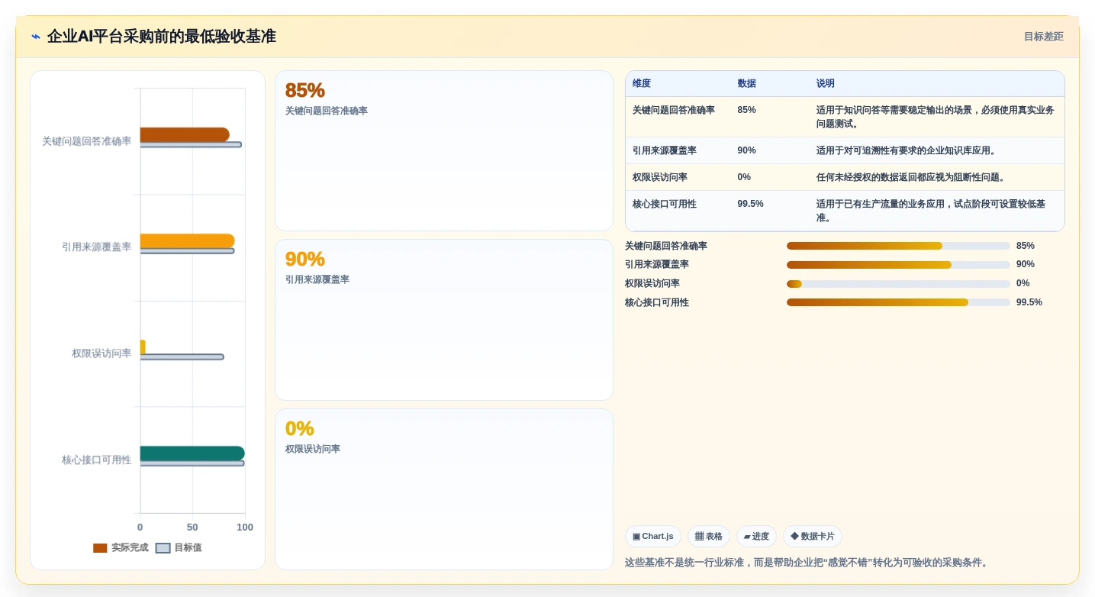Toggle the 目标值 legend swatch

point(163,548)
